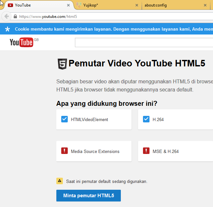The image size is (213, 207).
Task: Click the padlock site security icon
Action: click(15, 16)
